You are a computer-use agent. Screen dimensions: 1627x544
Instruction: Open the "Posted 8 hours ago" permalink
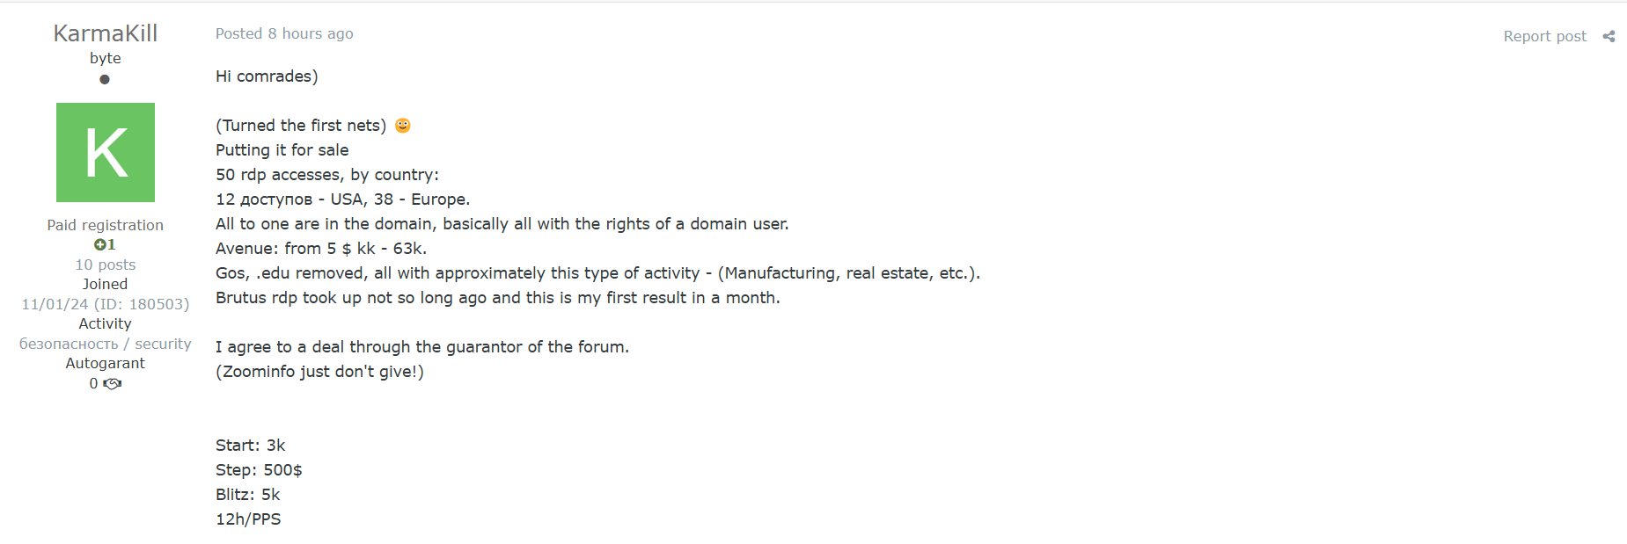tap(284, 33)
